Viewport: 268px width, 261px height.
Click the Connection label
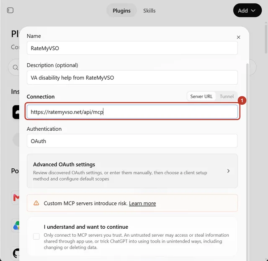[41, 96]
